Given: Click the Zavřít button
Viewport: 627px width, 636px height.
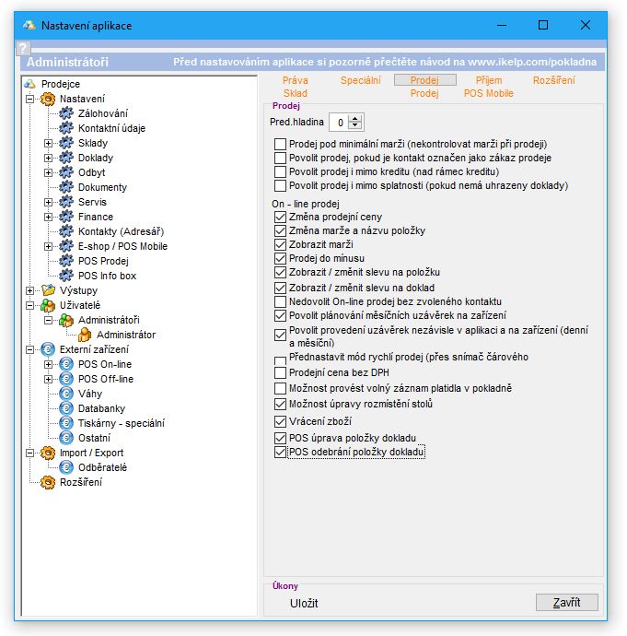Looking at the screenshot, I should pyautogui.click(x=566, y=602).
